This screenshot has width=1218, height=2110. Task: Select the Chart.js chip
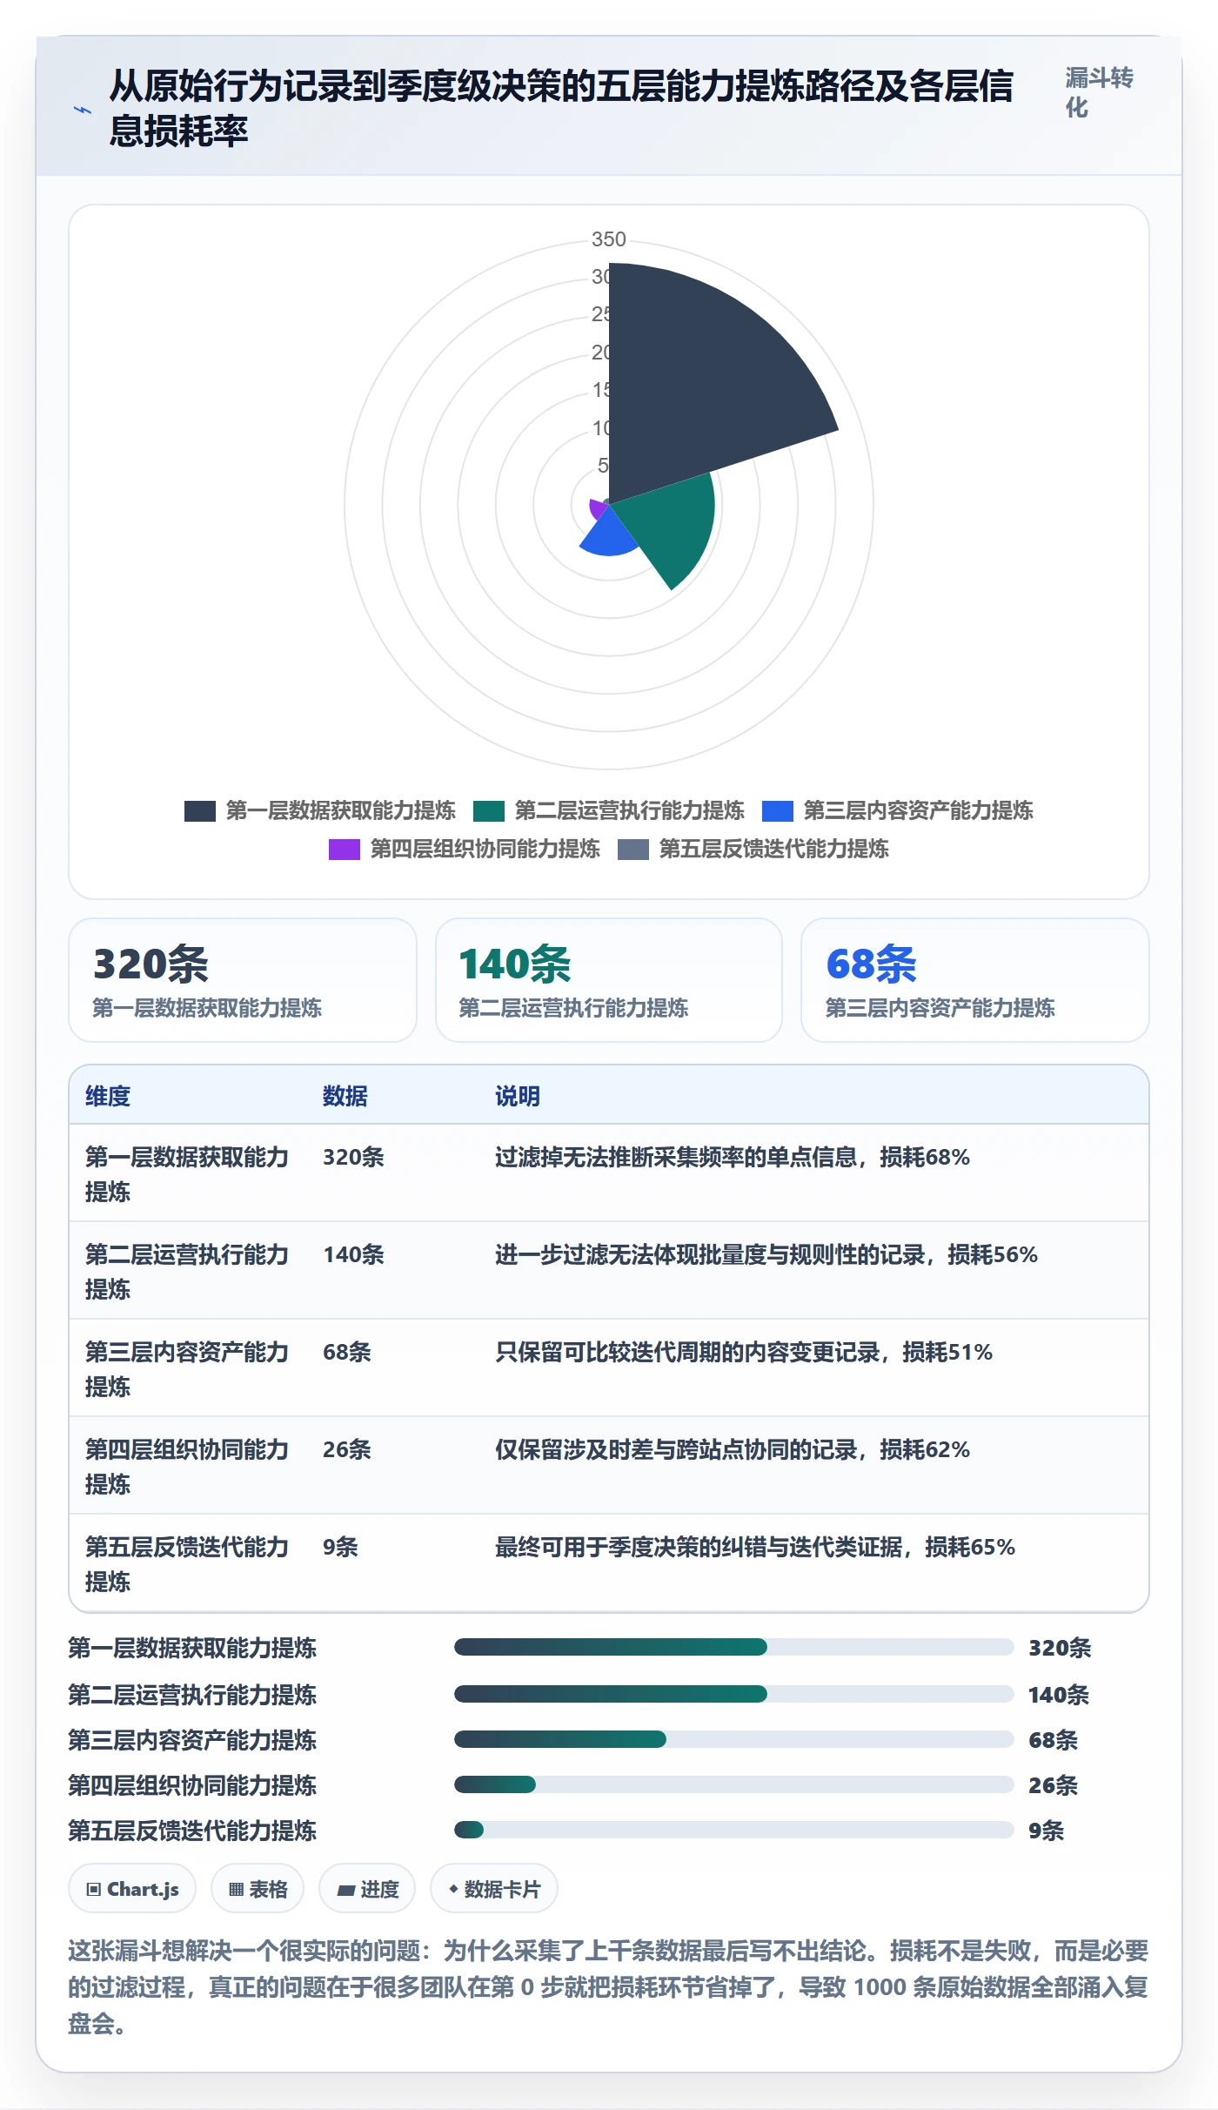[132, 1889]
